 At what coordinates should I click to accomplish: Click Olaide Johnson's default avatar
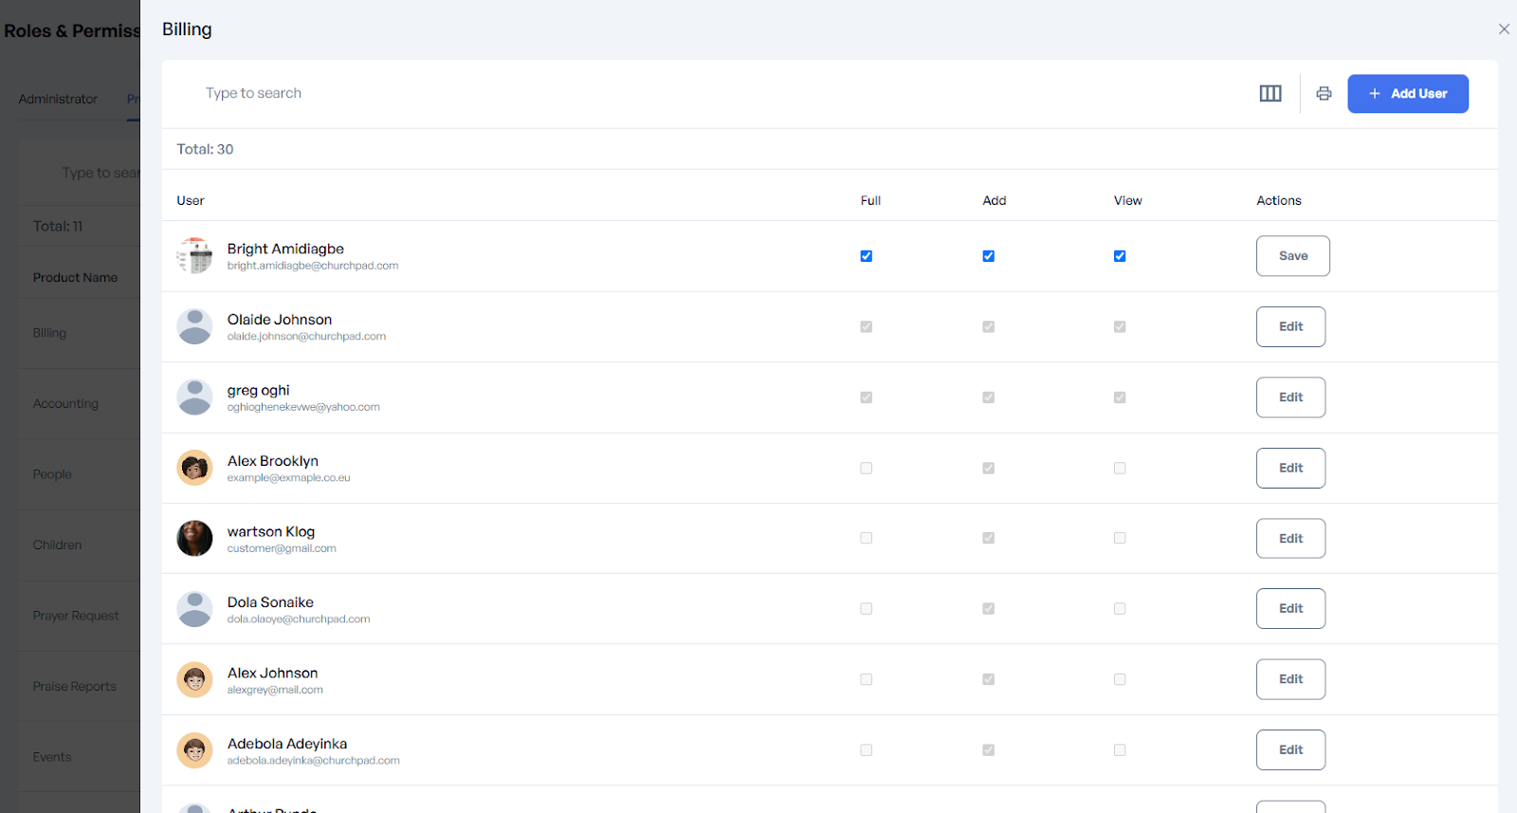click(x=195, y=326)
